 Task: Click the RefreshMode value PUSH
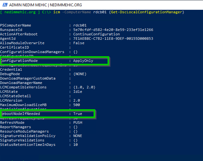pos(78,122)
